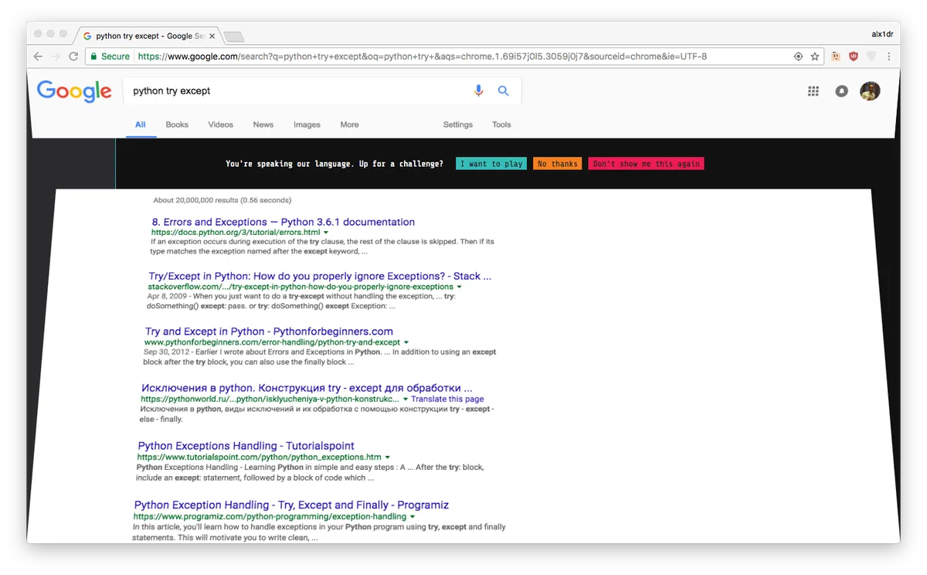Open the Russian pythonworld result title
The height and width of the screenshot is (575, 927).
[x=307, y=388]
